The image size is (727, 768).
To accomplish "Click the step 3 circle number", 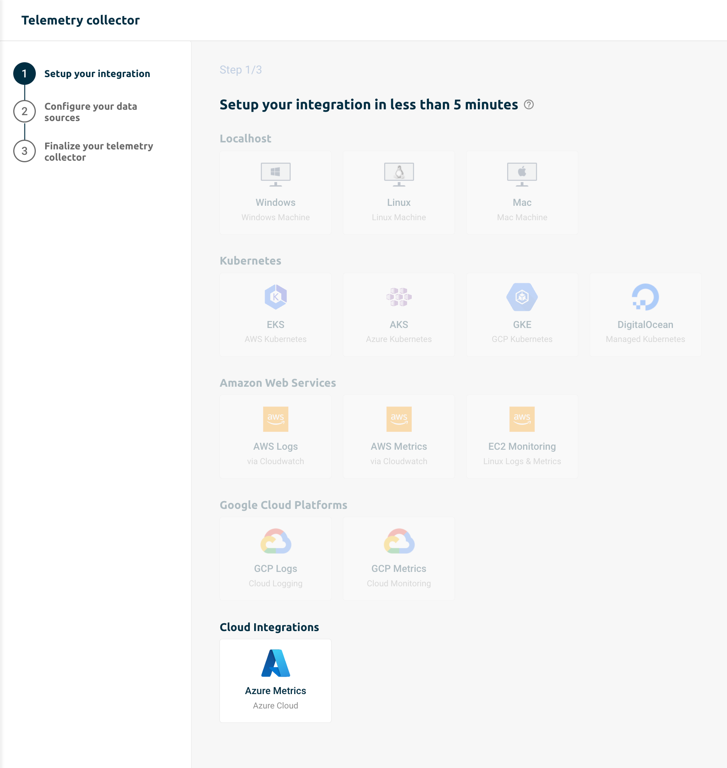I will point(25,151).
